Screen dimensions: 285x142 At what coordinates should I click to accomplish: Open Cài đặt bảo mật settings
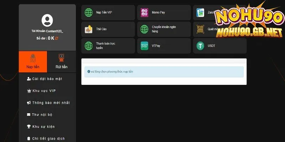pyautogui.click(x=47, y=79)
